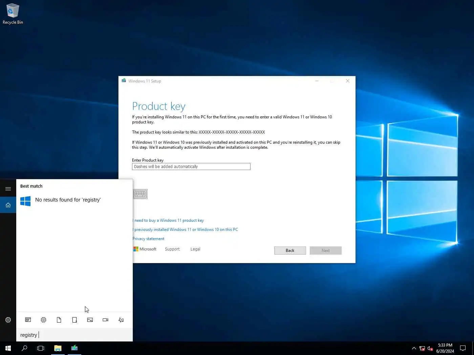Viewport: 474px width, 355px height.
Task: Open 'I need to buy a Windows 11 product key' link
Action: click(168, 220)
